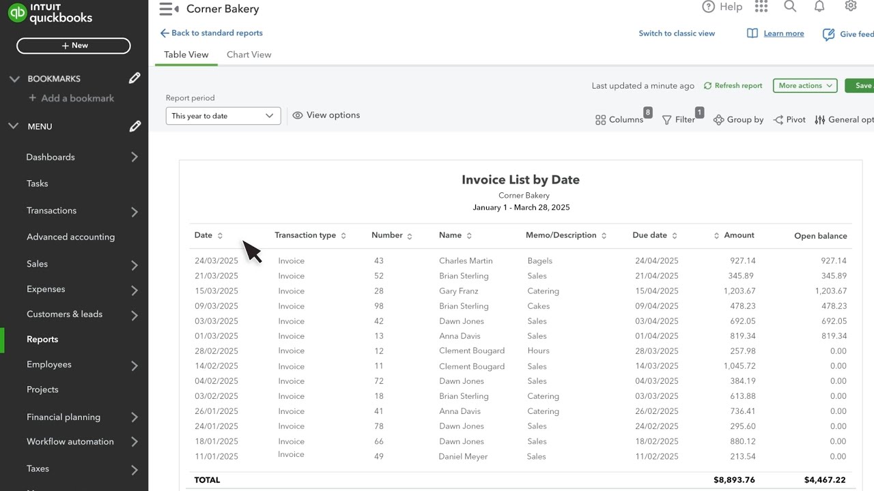The image size is (874, 491).
Task: Add a bookmark
Action: (x=71, y=98)
